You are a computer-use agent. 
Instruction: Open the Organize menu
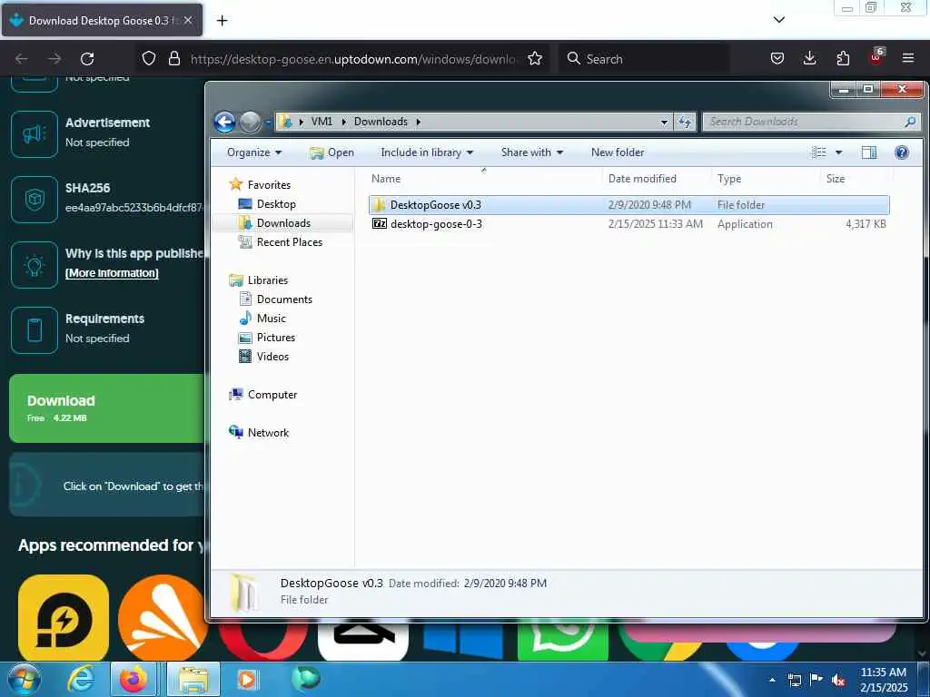[x=254, y=152]
